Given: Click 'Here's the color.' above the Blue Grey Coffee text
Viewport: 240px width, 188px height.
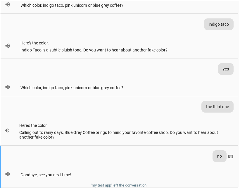Looking at the screenshot, I should (x=33, y=125).
